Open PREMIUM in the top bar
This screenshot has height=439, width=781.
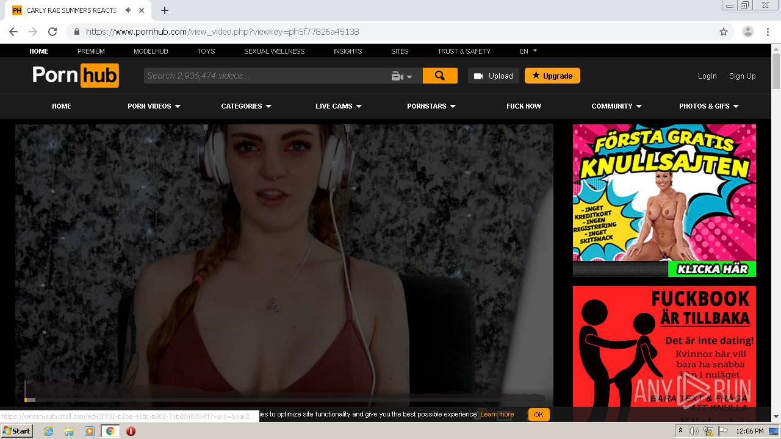pos(91,51)
